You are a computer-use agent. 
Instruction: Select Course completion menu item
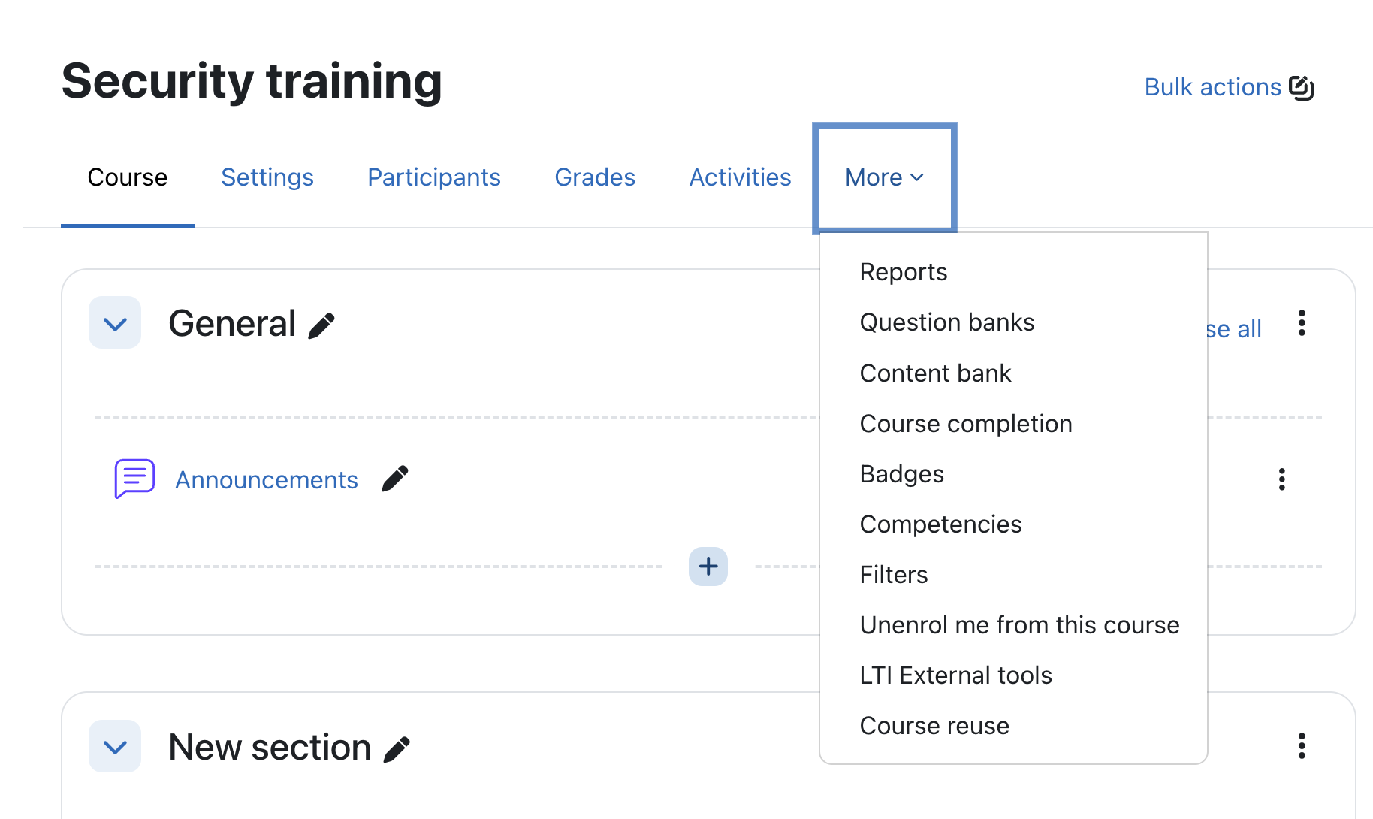coord(965,424)
